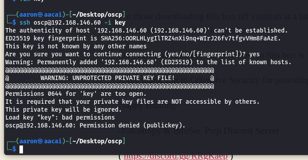Click the blinking cursor block at the prompt
This screenshot has height=160, width=308.
pyautogui.click(x=21, y=149)
